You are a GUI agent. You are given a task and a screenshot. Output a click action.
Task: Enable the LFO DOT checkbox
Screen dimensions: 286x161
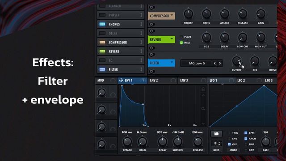click(246, 150)
